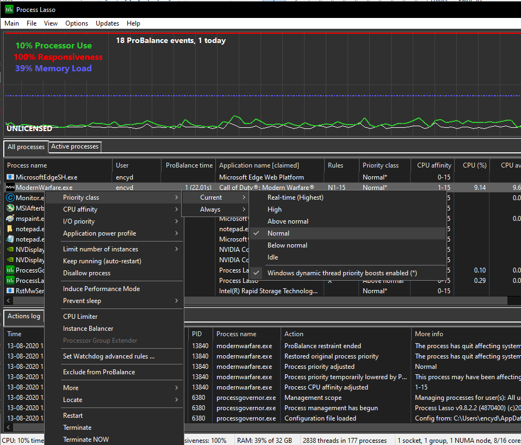
Task: Select Terminate in context menu
Action: [114, 428]
